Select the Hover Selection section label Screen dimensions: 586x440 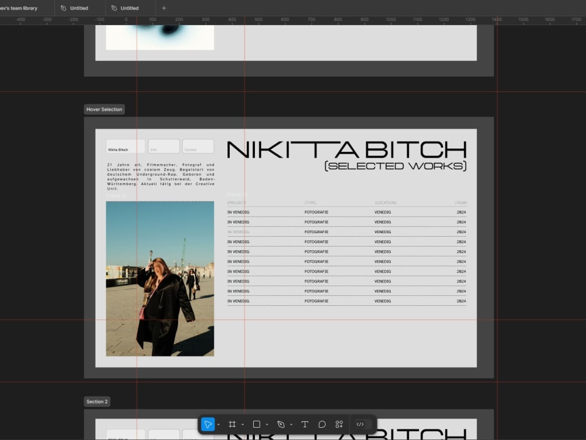click(x=104, y=110)
